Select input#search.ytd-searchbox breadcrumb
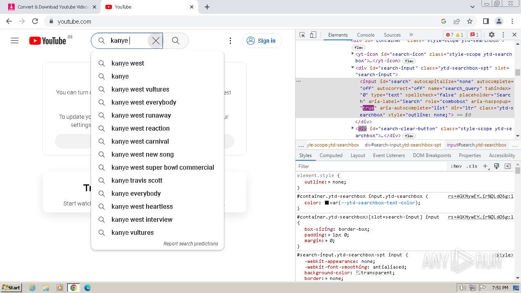Screen dimensions: 521x293 pos(477,145)
